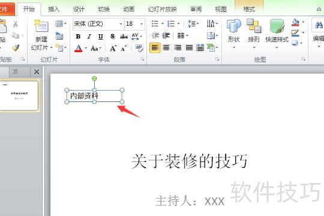Toggle Italic text formatting

click(x=89, y=37)
